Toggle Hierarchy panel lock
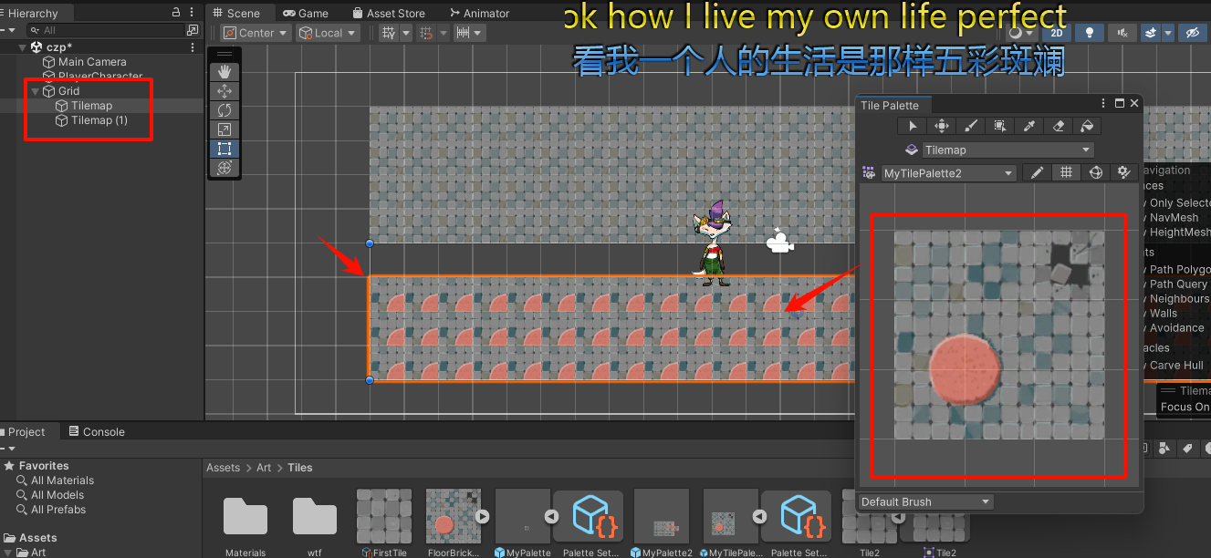Viewport: 1211px width, 558px height. 176,13
